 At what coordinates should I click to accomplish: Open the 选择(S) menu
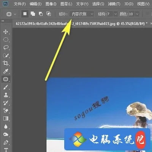98,4
